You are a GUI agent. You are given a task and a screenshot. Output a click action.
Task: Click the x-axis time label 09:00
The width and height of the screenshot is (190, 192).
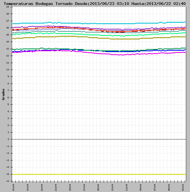[x=141, y=187]
